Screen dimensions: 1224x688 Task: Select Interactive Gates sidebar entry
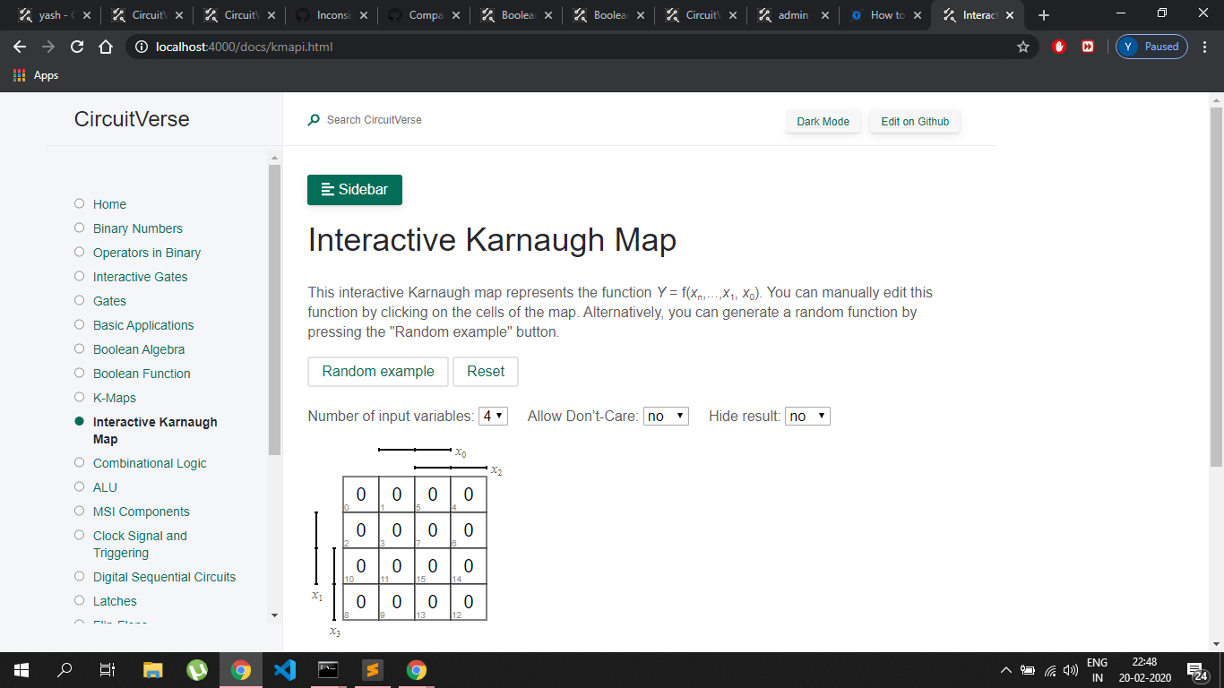click(x=141, y=277)
